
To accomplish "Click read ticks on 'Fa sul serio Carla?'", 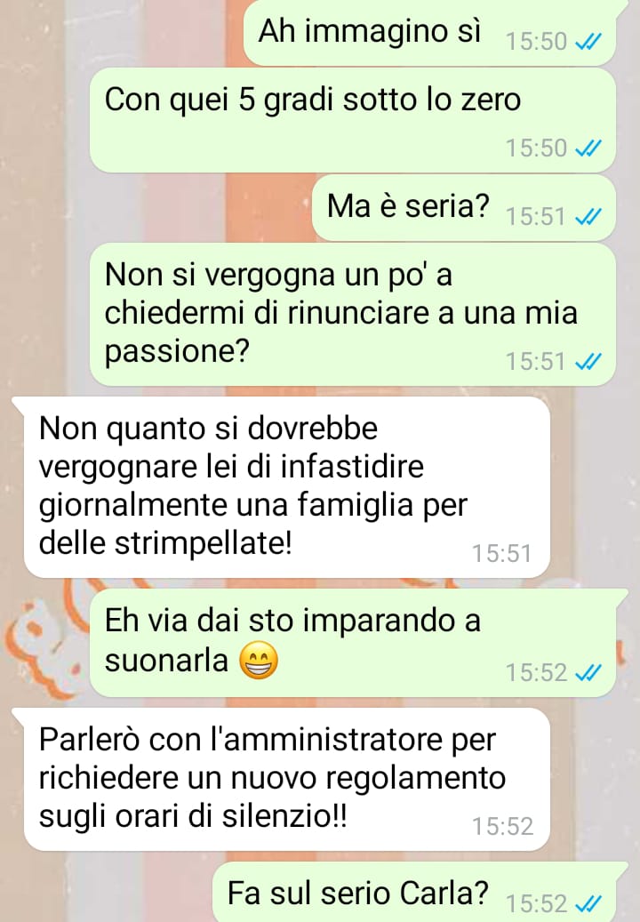I will click(588, 903).
